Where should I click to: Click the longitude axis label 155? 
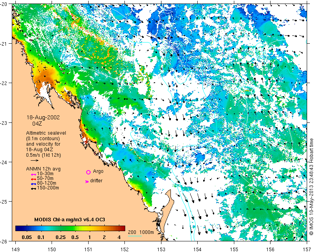pyautogui.click(x=234, y=249)
